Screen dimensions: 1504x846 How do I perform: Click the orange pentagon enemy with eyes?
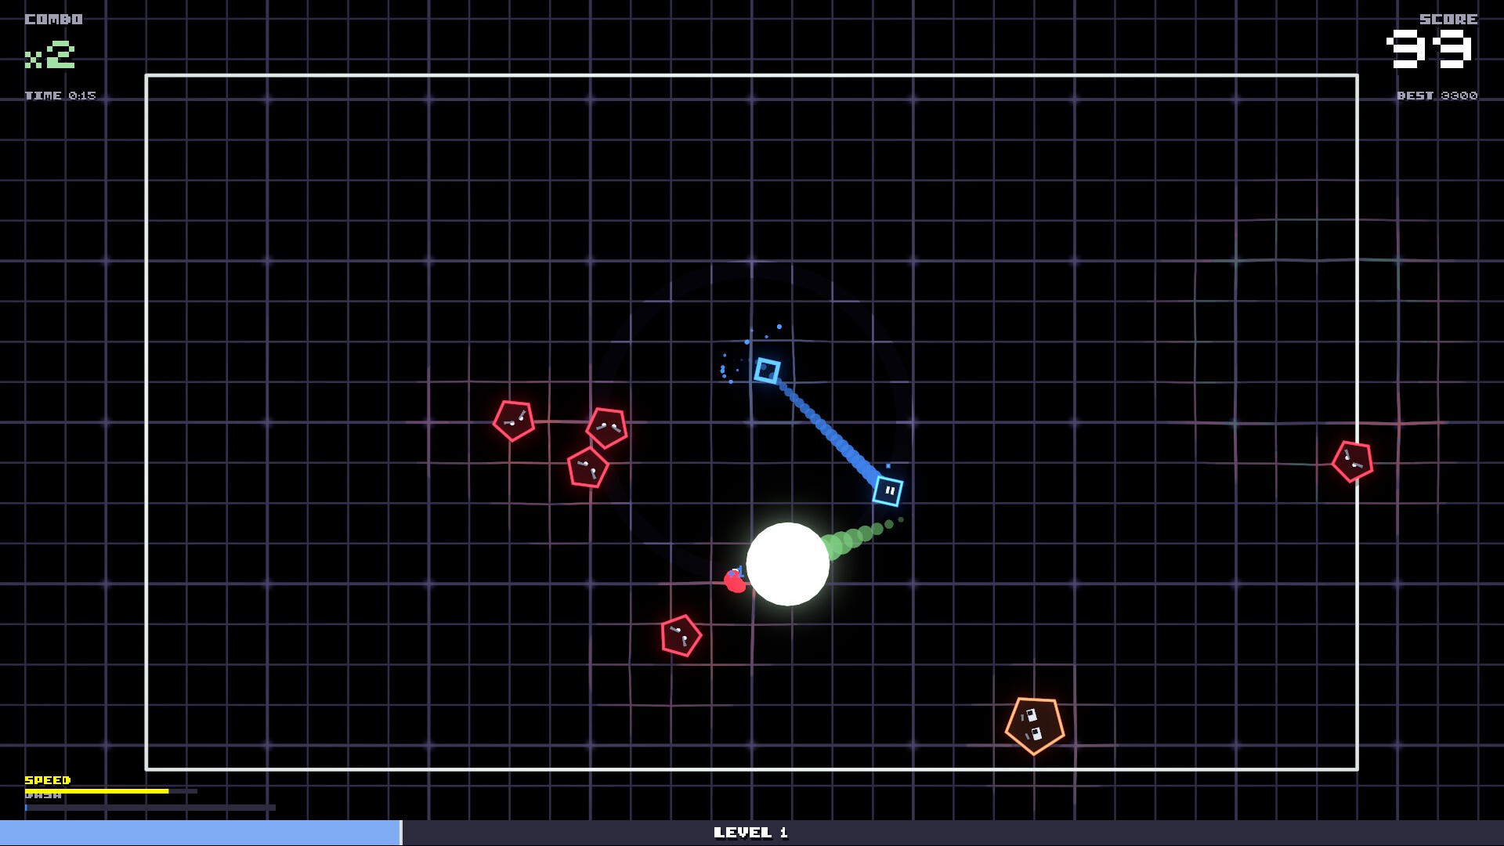[x=1035, y=725]
